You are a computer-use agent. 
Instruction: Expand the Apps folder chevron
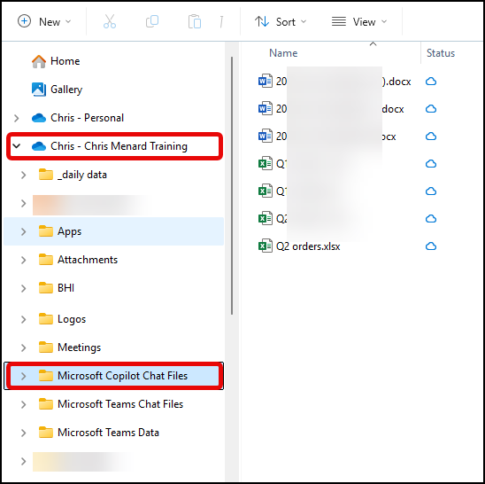click(24, 231)
